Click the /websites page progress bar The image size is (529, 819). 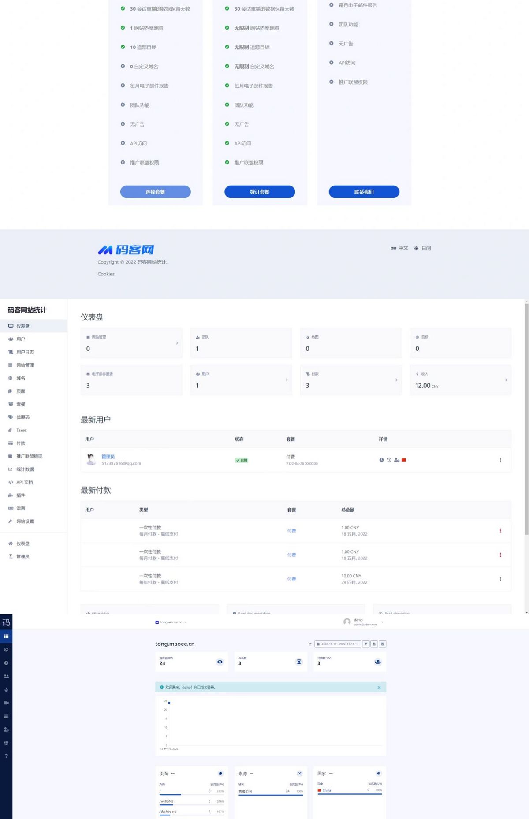point(192,805)
